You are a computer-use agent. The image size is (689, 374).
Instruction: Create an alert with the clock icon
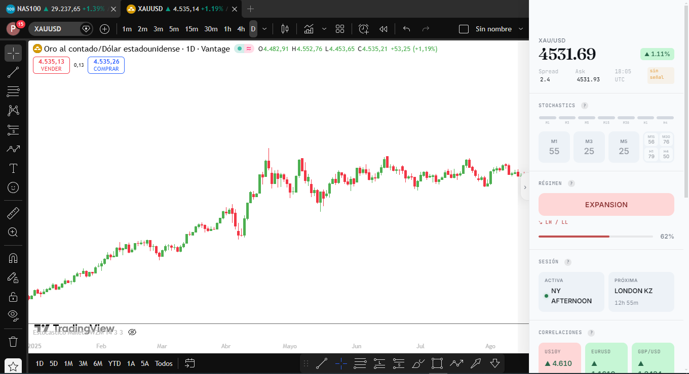[x=364, y=29]
